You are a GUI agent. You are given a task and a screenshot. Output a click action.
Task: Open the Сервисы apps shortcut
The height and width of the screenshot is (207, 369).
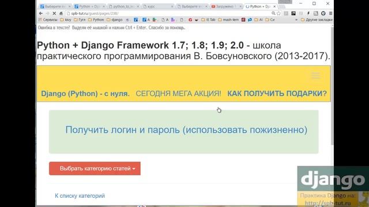click(x=48, y=20)
